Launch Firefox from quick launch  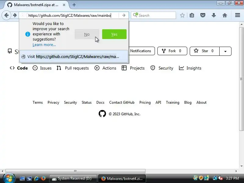click(x=43, y=178)
